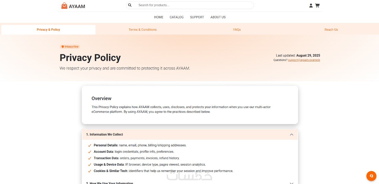Open the shopping cart icon
Viewport: 379px width, 184px height.
(x=317, y=5)
